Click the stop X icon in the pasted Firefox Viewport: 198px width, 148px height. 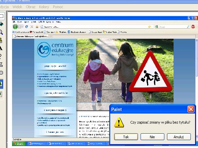tap(32, 27)
